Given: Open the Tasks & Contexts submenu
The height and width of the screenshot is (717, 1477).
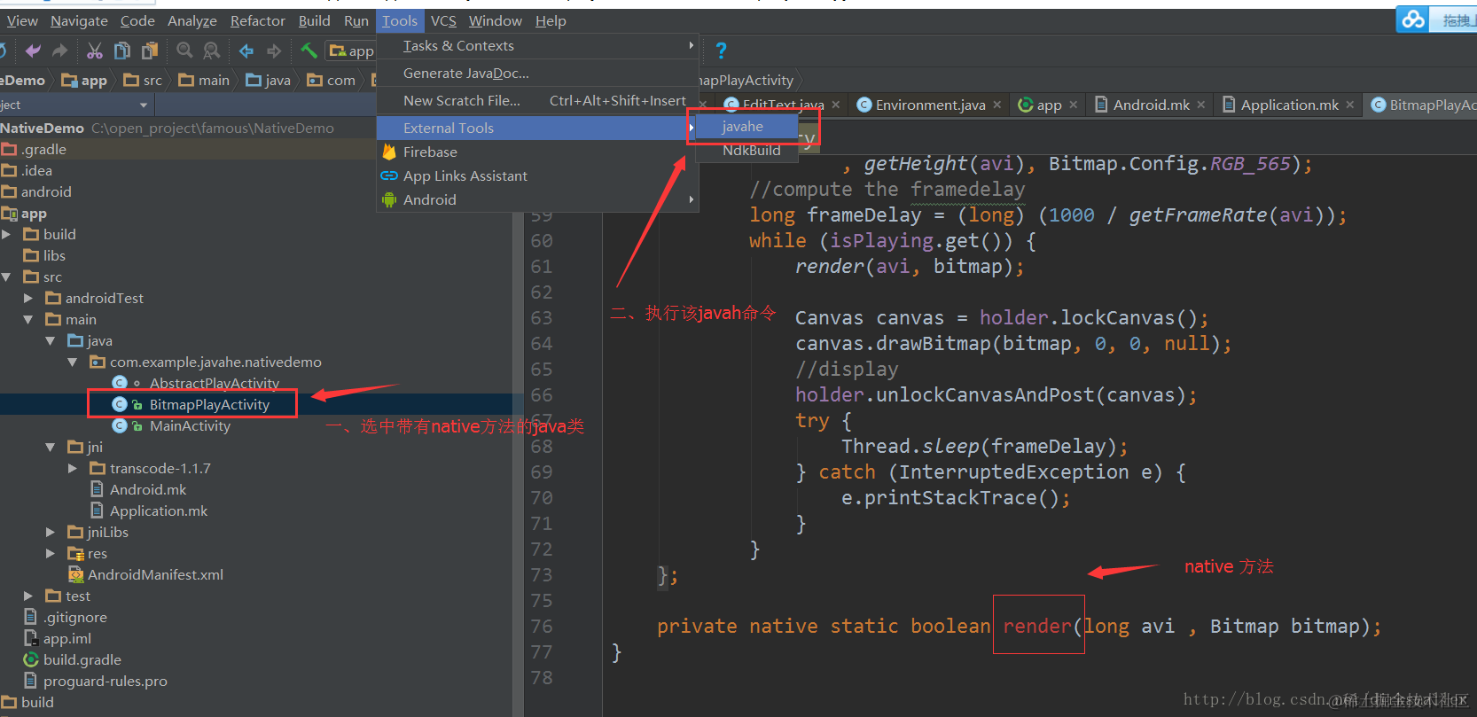Looking at the screenshot, I should [537, 46].
